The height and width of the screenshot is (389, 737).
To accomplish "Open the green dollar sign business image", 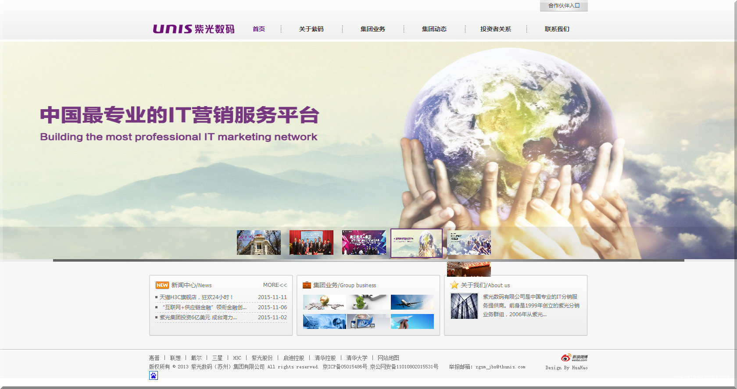I will [368, 302].
